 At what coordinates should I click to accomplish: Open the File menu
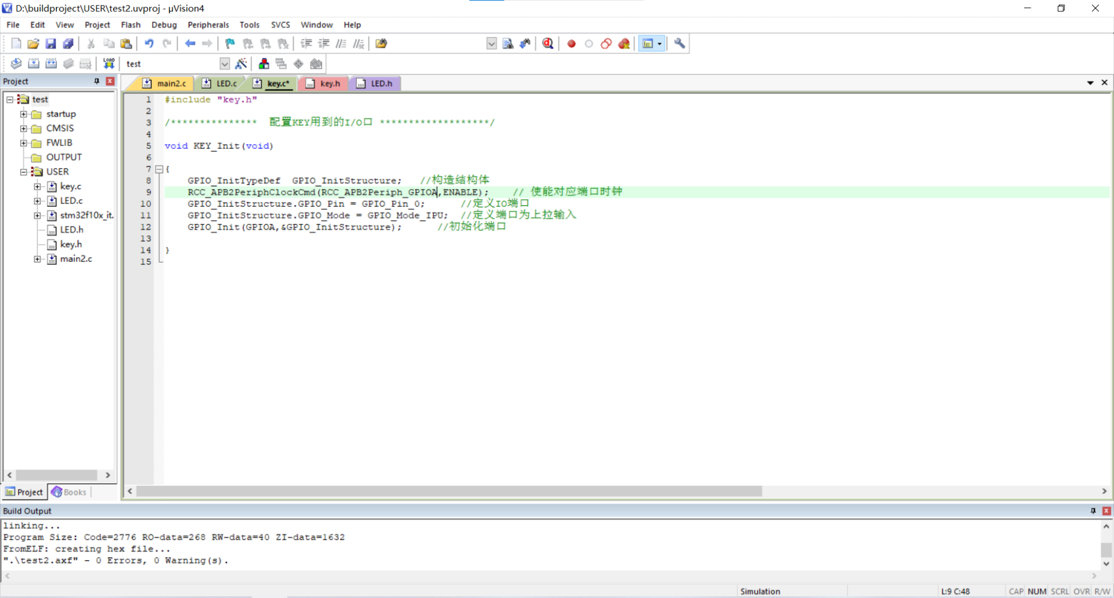click(13, 25)
